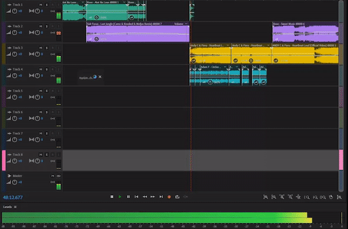Click Zoom In at Out Point icon
This screenshot has width=348, height=229.
pos(315,197)
